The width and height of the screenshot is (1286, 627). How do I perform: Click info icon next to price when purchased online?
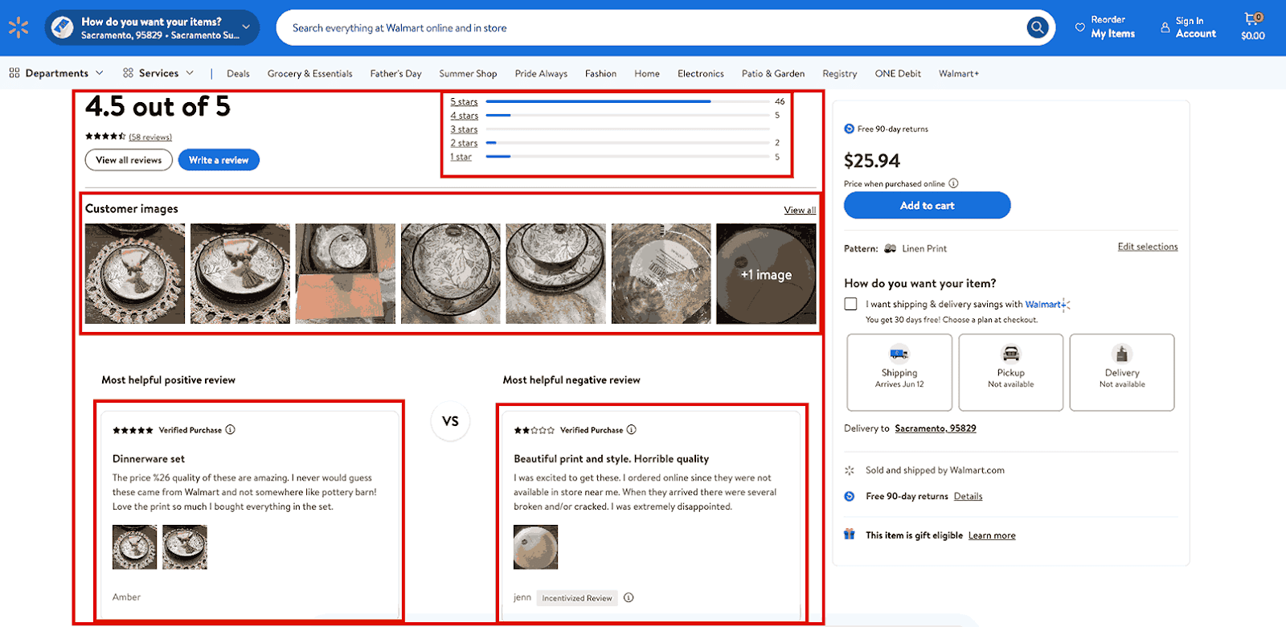[953, 183]
